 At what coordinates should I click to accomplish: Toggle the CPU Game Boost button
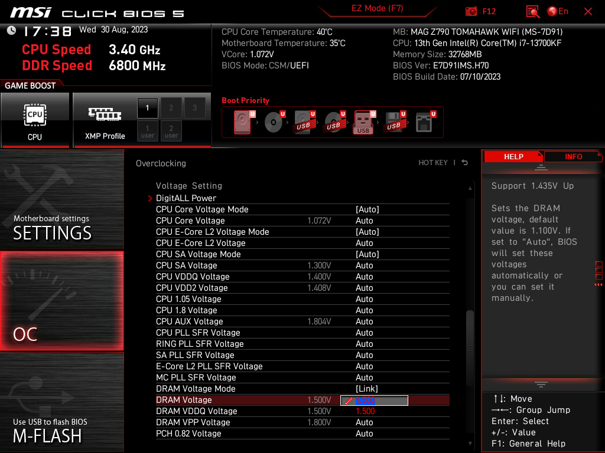click(35, 120)
